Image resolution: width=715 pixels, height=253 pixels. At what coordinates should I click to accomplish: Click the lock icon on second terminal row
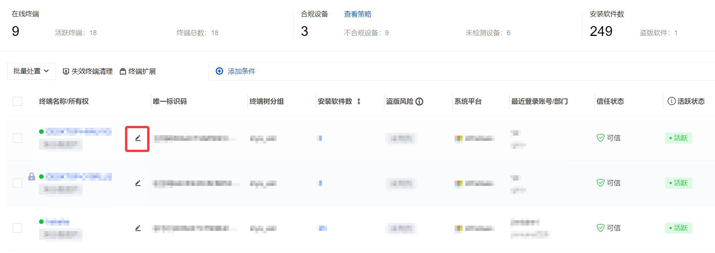[x=31, y=177]
